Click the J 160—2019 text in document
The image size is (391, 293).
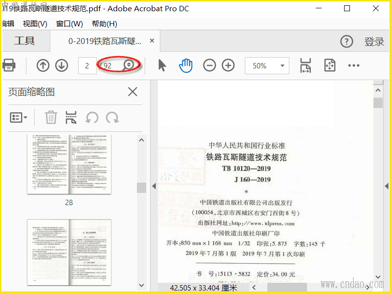click(x=253, y=180)
